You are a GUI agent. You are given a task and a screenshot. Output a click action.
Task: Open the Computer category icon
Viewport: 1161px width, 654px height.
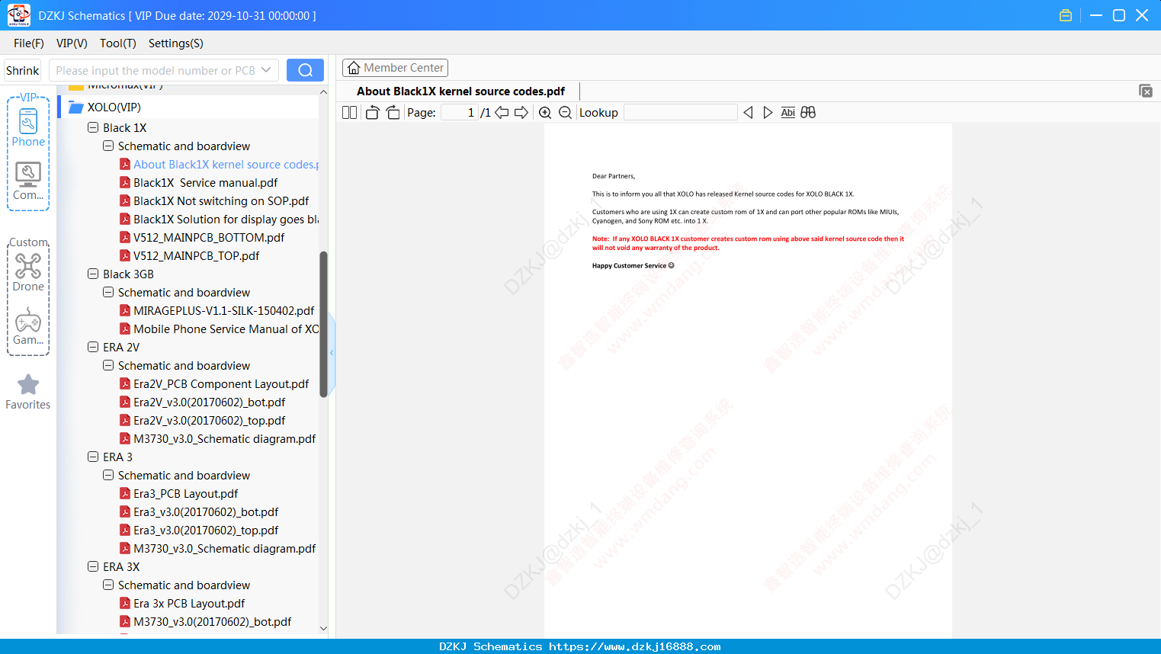pos(28,181)
